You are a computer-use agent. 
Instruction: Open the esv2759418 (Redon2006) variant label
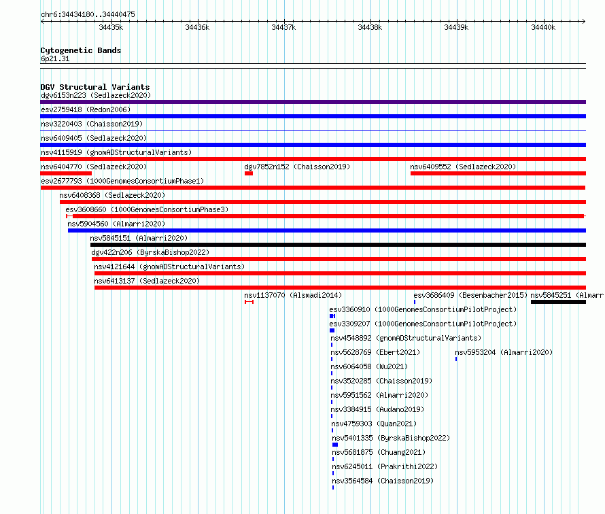86,109
